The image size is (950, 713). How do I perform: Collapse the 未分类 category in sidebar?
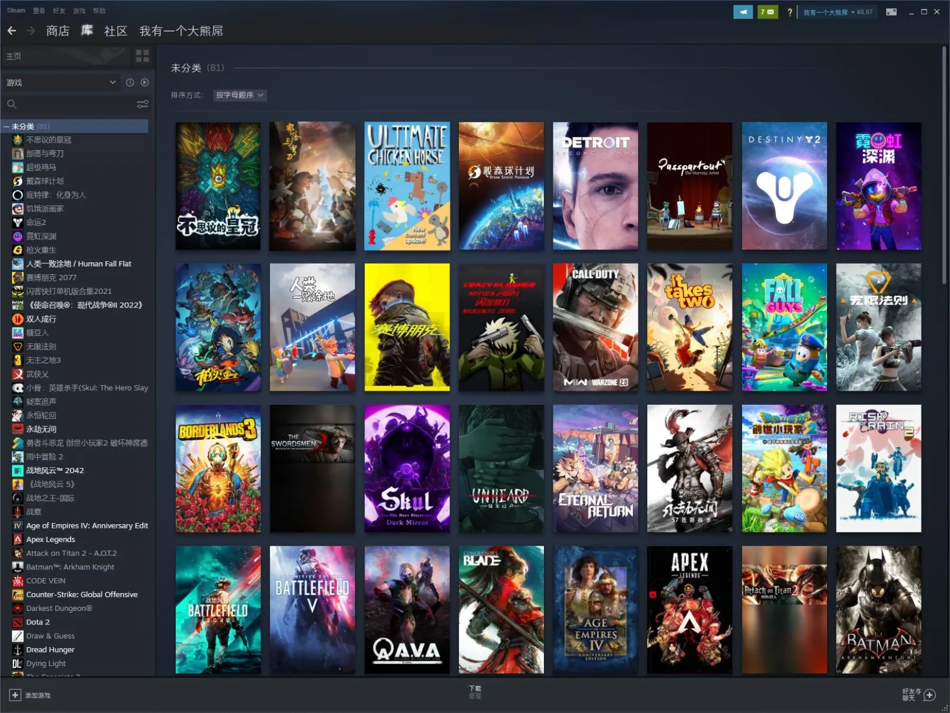tap(7, 126)
